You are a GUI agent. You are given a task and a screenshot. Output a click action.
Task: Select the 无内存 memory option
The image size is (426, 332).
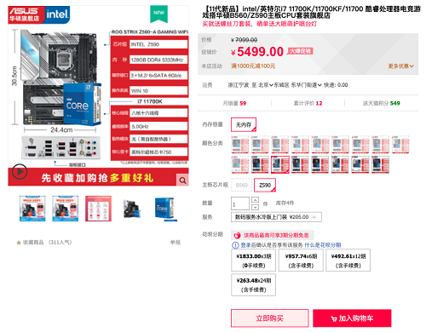pyautogui.click(x=244, y=125)
